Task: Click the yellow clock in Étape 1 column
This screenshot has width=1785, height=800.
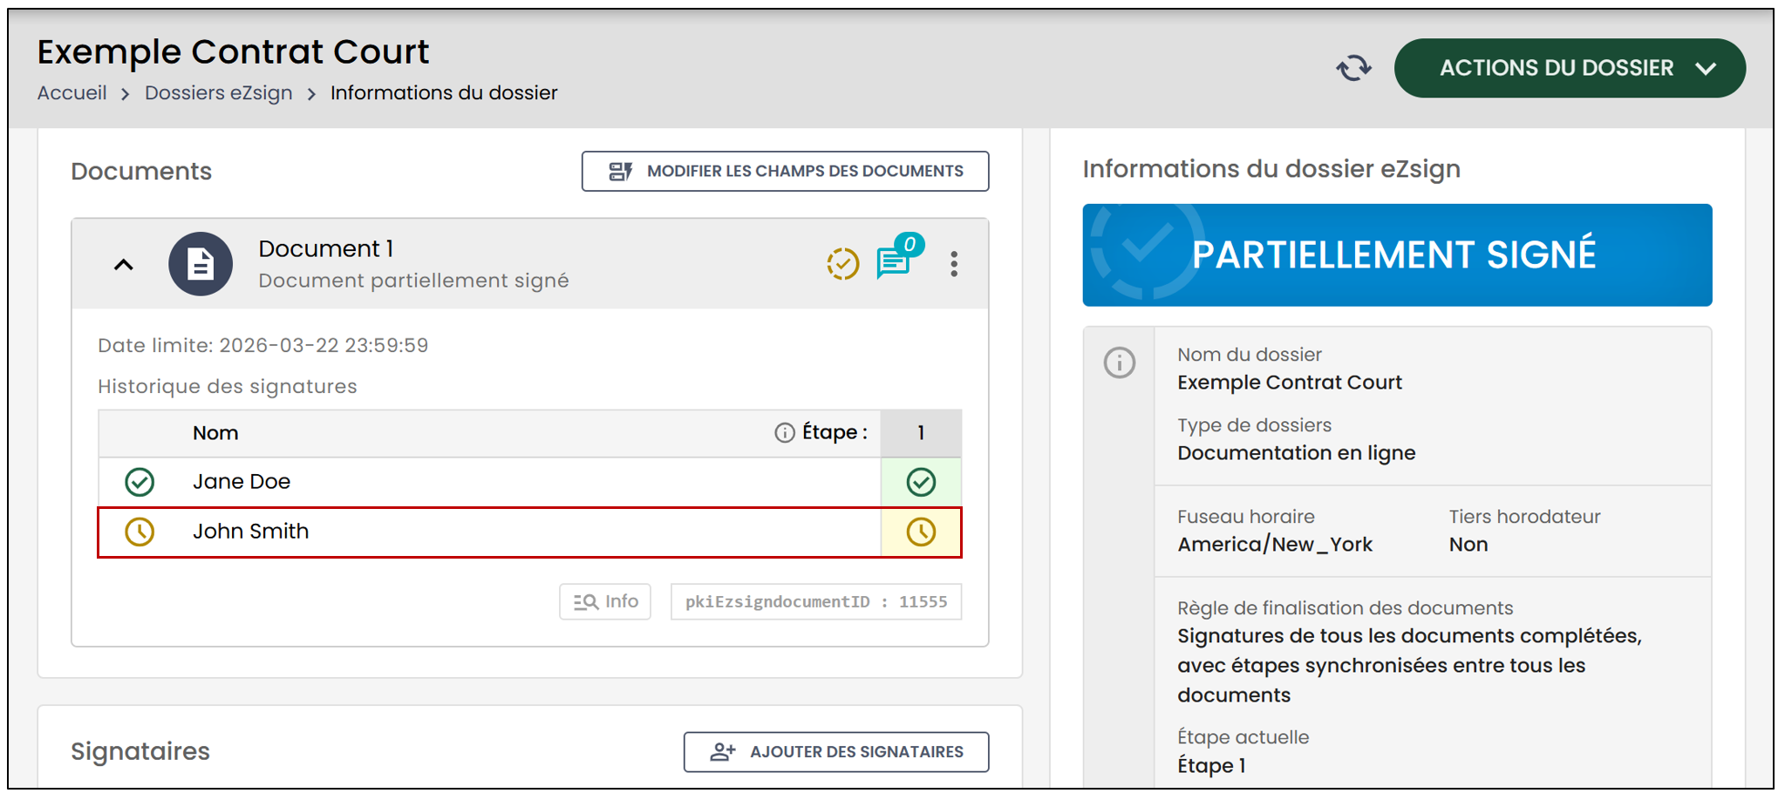Action: [x=921, y=532]
